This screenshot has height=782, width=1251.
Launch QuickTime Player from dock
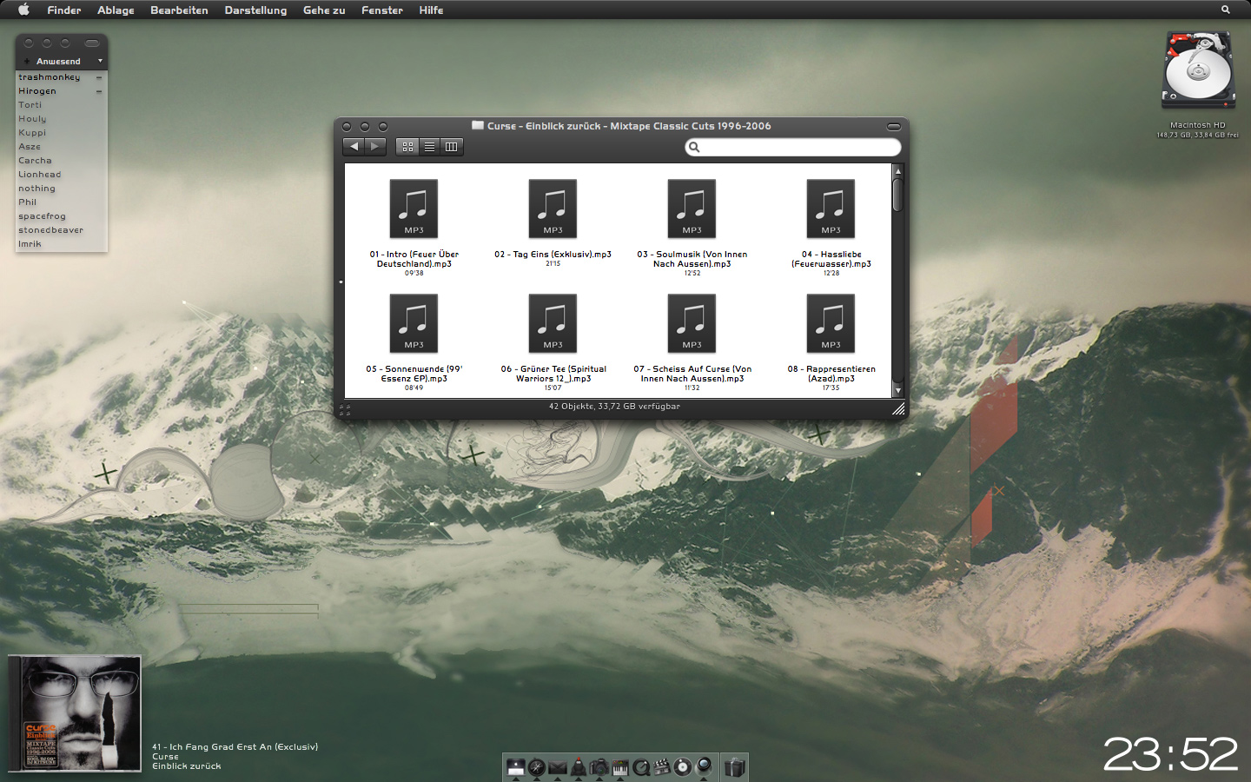click(641, 767)
